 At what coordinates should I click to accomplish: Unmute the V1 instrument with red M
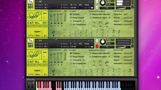(97, 46)
